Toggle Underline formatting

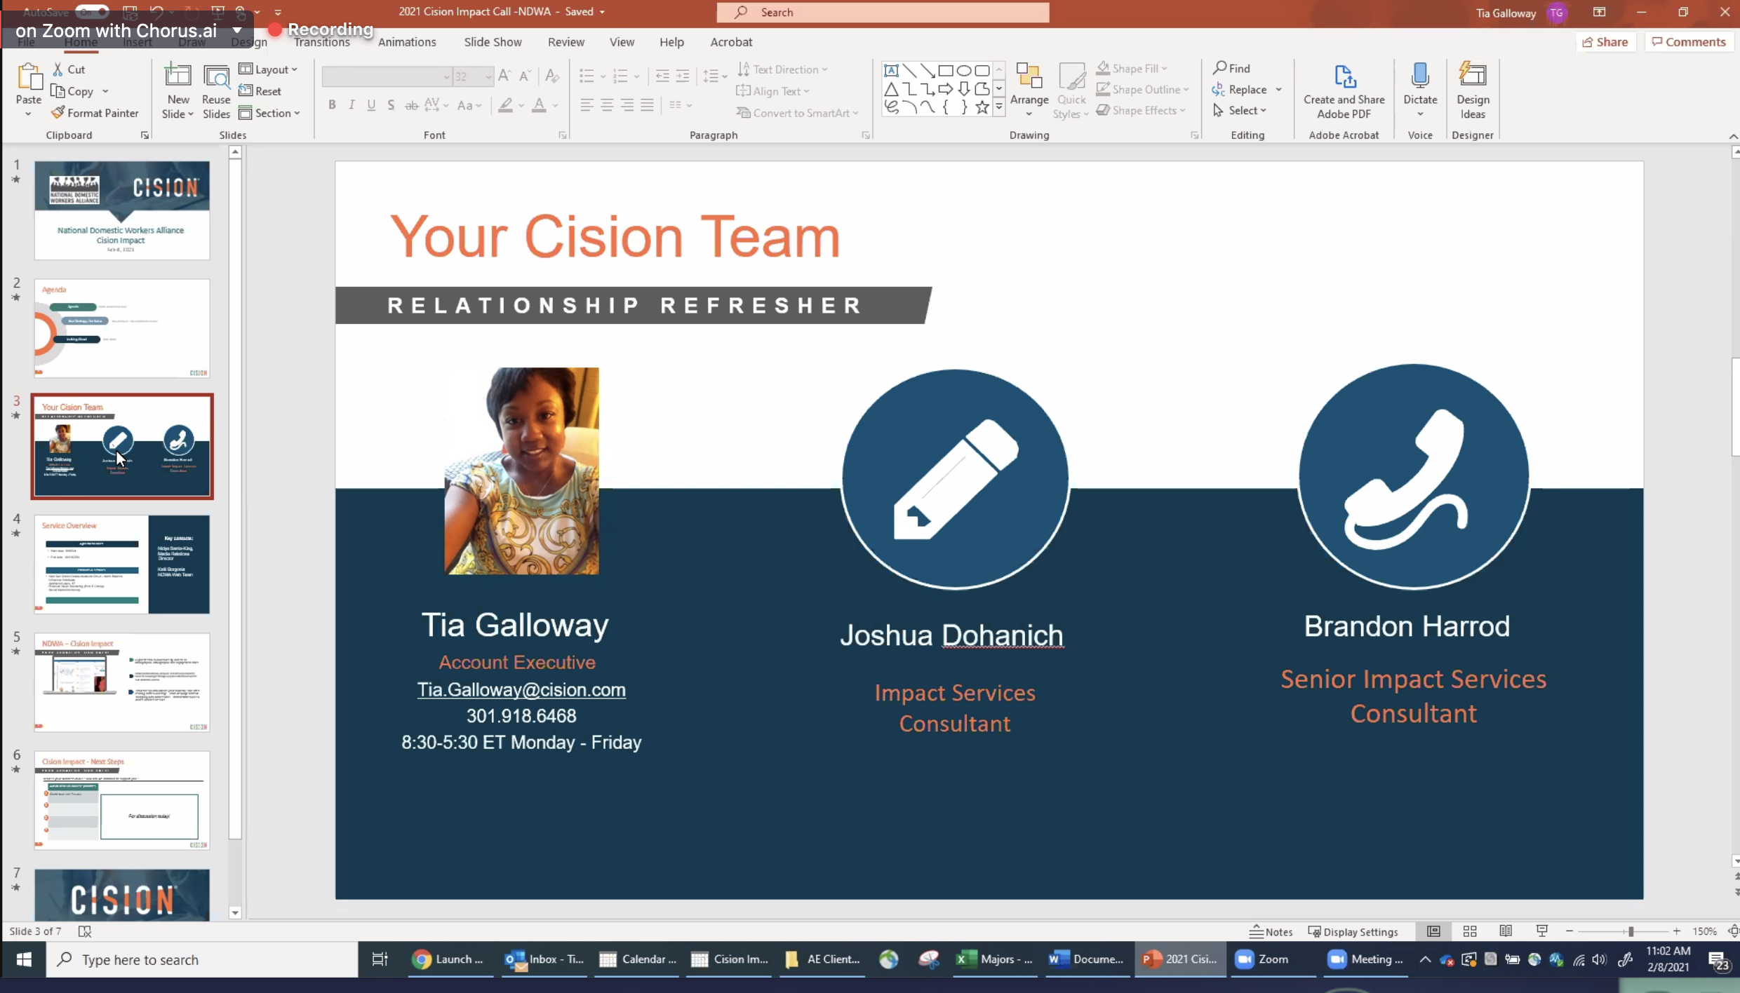(371, 105)
